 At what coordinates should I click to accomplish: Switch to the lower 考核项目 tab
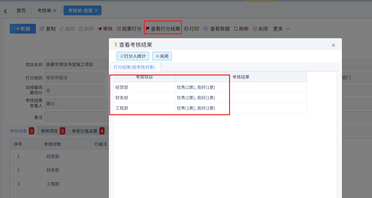point(53,131)
